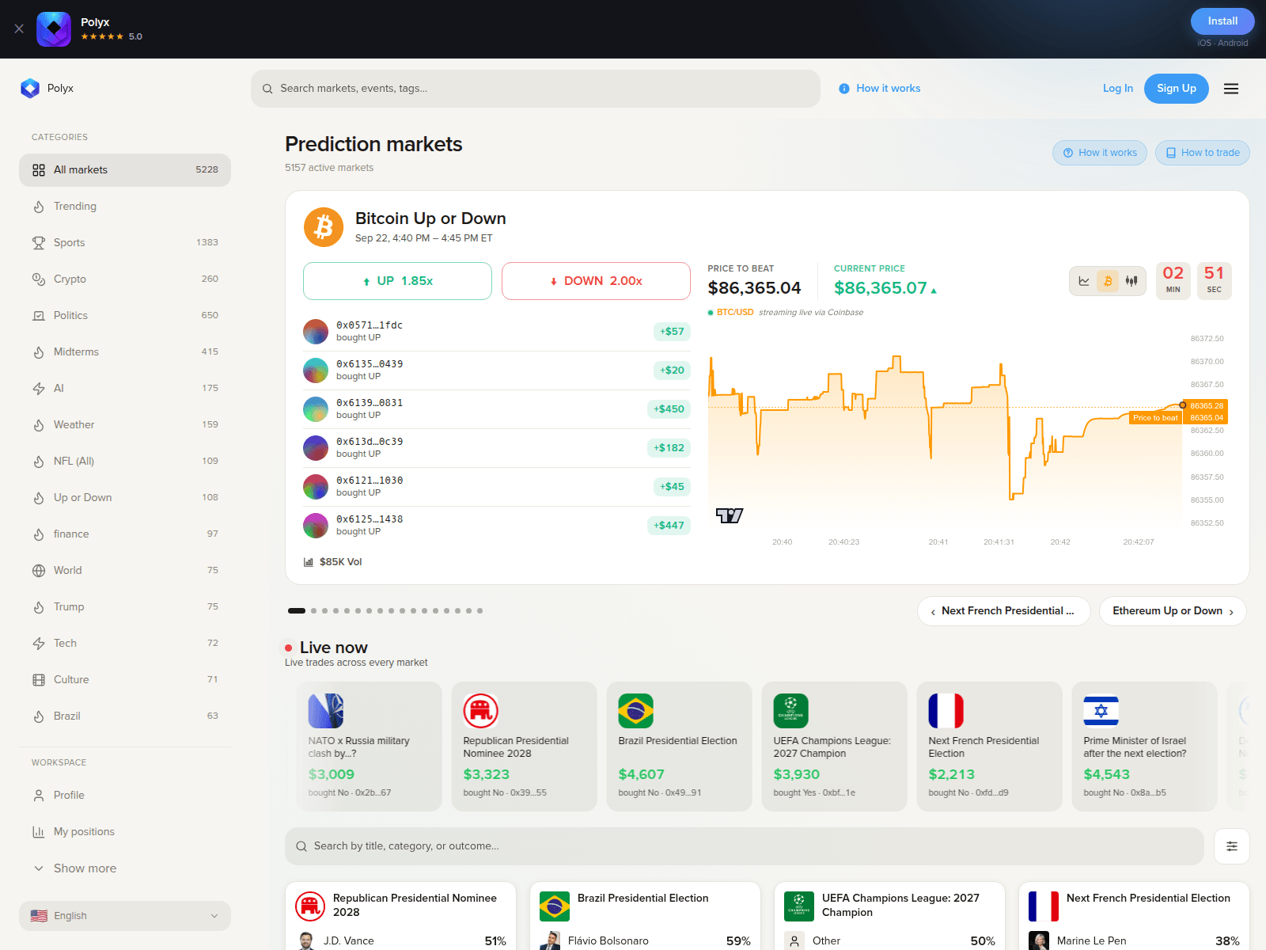This screenshot has height=950, width=1266.
Task: Open Republican Presidential Nominee 2028 market title
Action: (x=415, y=906)
